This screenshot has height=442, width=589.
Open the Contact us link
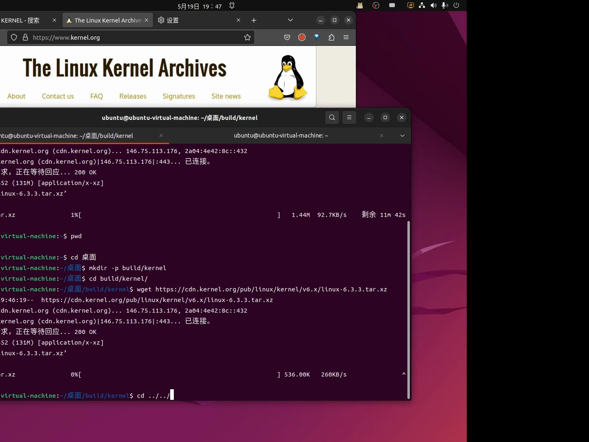click(58, 96)
